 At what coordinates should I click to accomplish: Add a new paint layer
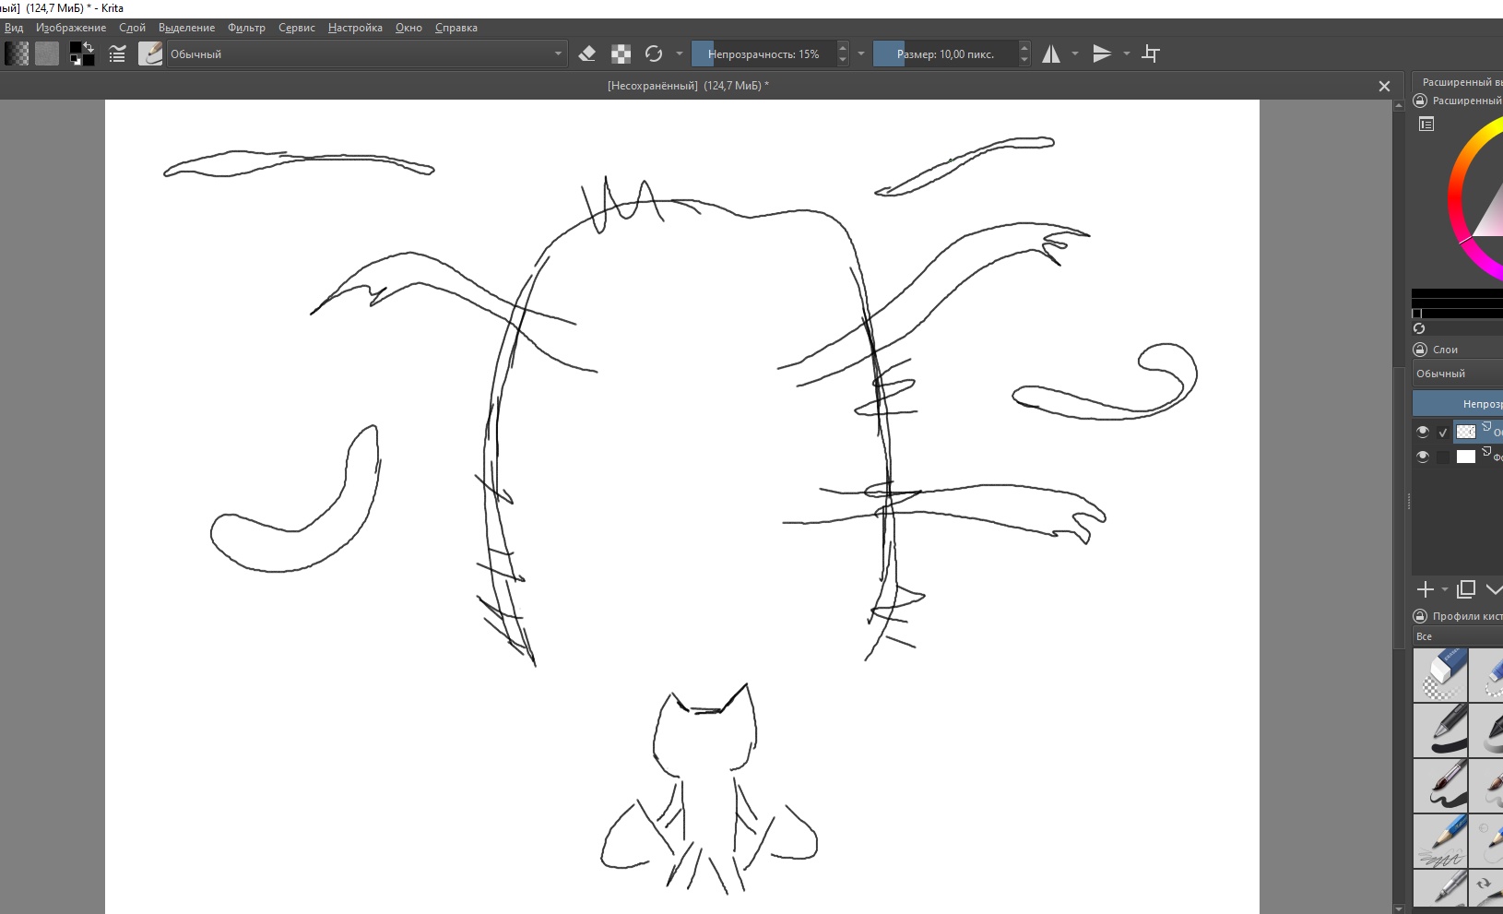coord(1425,589)
